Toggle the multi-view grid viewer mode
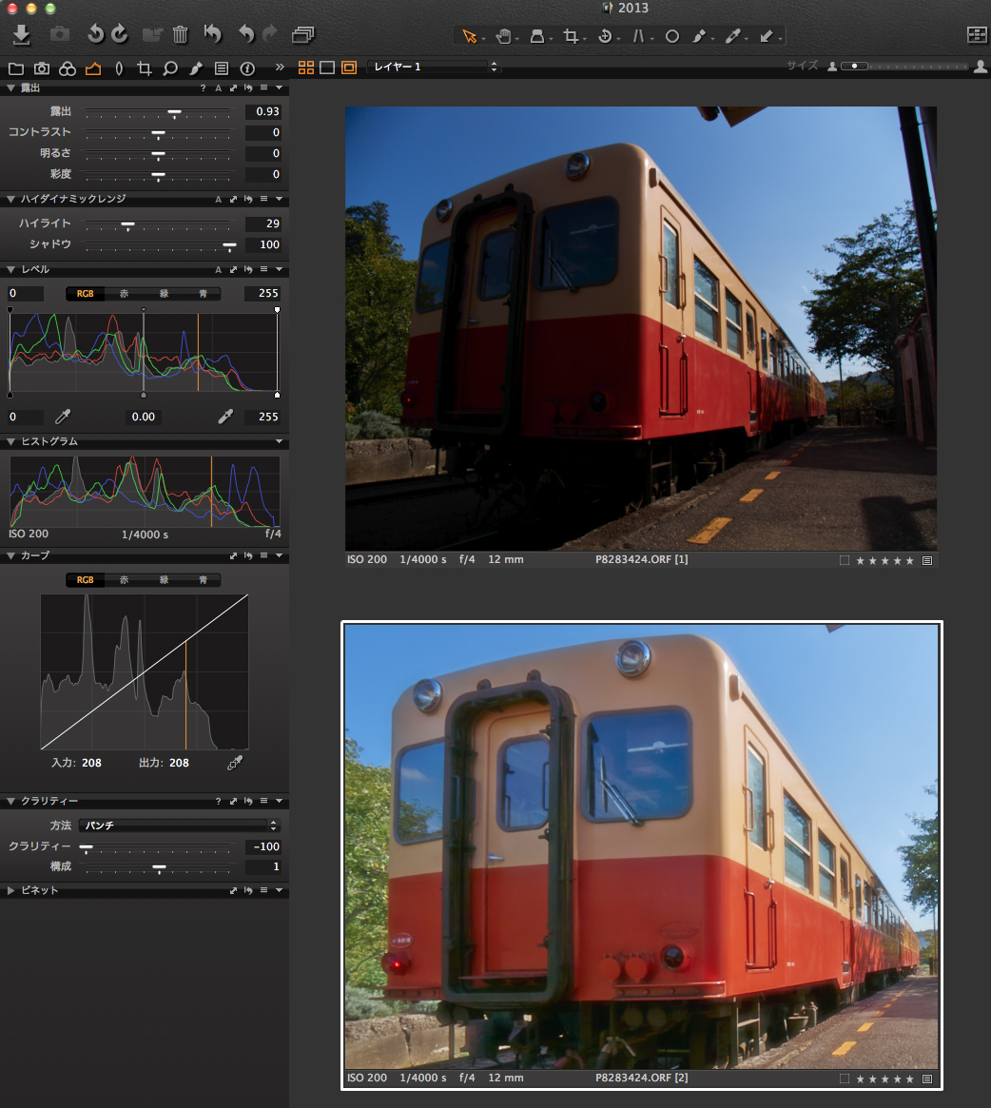The width and height of the screenshot is (991, 1108). [x=306, y=68]
